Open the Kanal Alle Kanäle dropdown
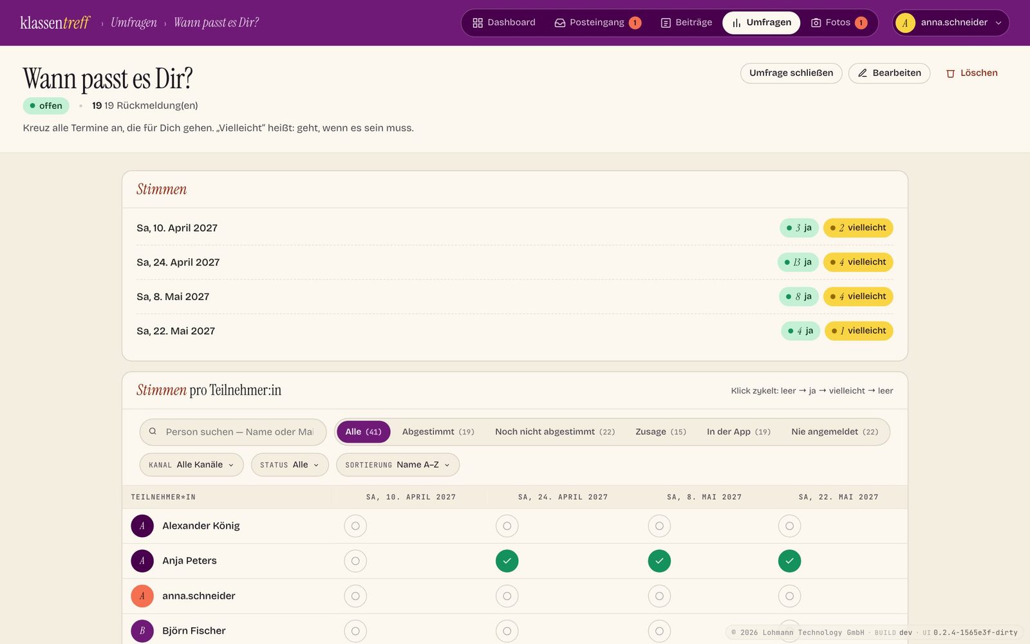The height and width of the screenshot is (644, 1030). click(x=191, y=465)
